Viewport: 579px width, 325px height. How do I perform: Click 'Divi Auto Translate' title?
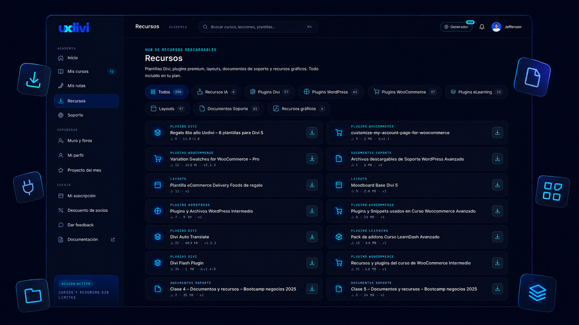click(190, 237)
